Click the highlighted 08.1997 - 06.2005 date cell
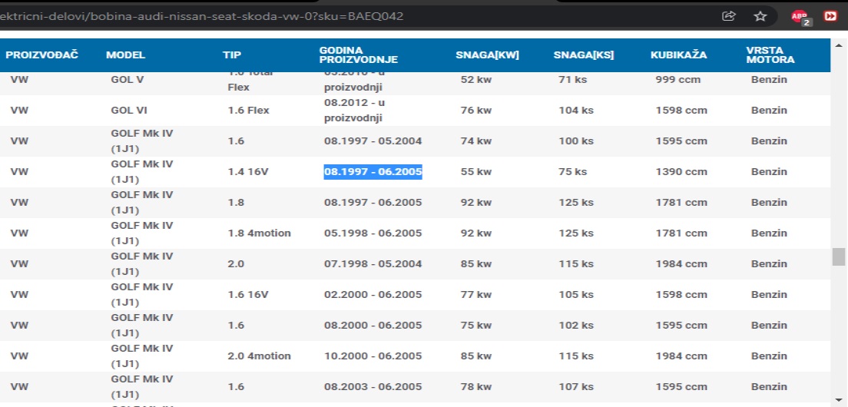 coord(373,172)
